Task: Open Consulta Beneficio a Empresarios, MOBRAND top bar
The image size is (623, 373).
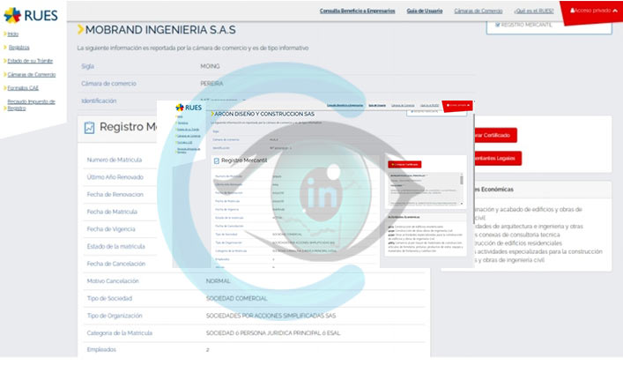Action: click(x=357, y=11)
